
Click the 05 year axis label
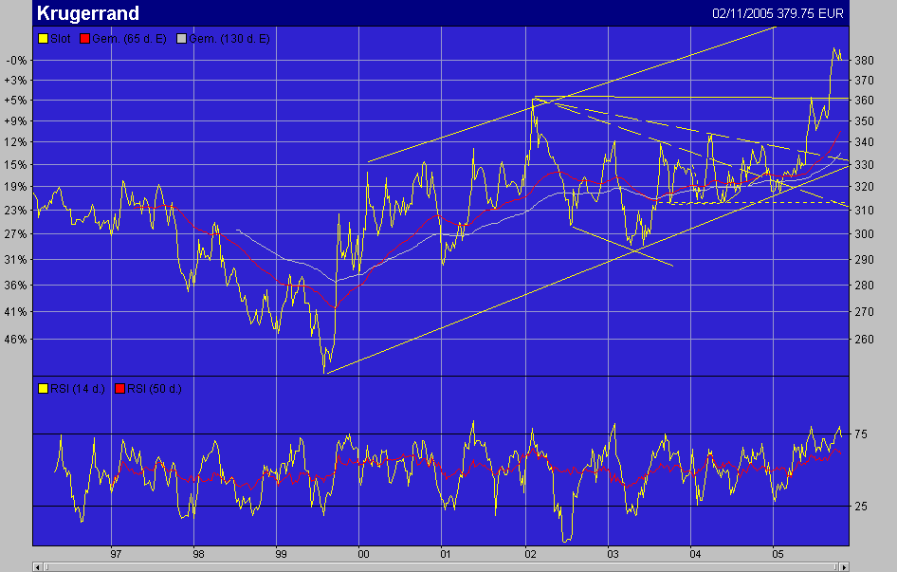(x=778, y=554)
